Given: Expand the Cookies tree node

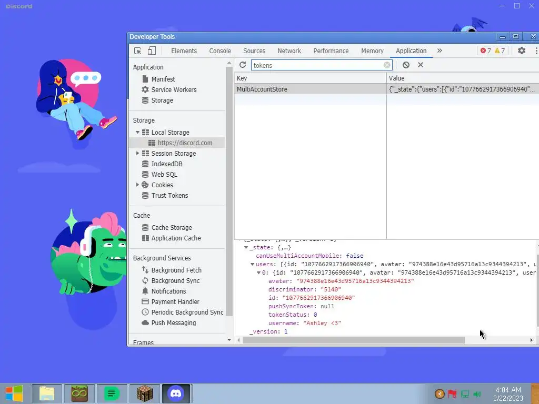Looking at the screenshot, I should (x=137, y=185).
